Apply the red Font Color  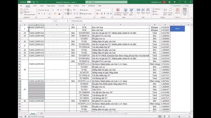point(59,14)
